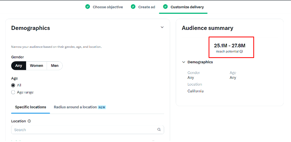The image size is (291, 142).
Task: Go to the Create ad step
Action: tap(147, 7)
